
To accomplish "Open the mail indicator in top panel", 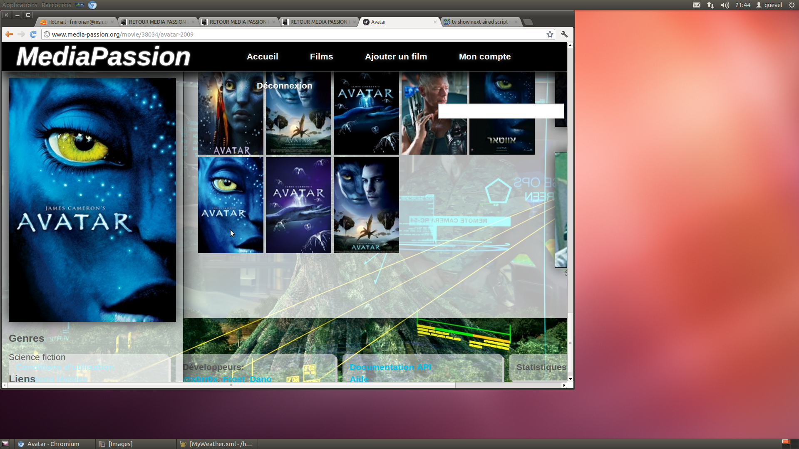I will pos(697,5).
